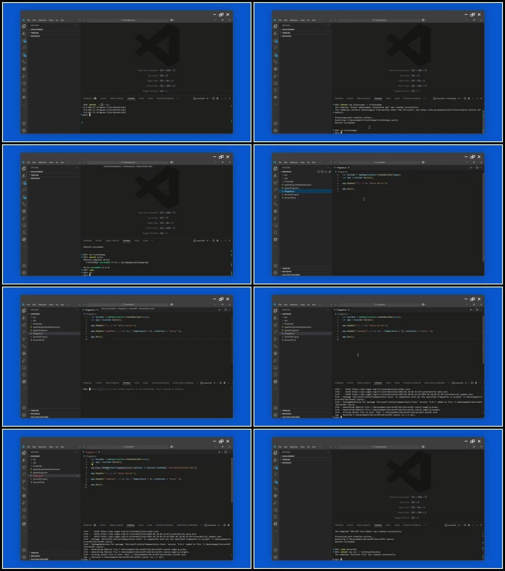Click editor scrollbar in the AddDbContext window

tap(232, 480)
